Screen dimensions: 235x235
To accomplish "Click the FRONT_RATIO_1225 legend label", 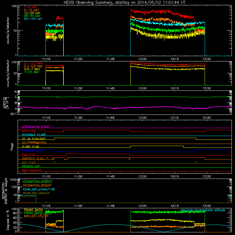I will [x=38, y=213].
